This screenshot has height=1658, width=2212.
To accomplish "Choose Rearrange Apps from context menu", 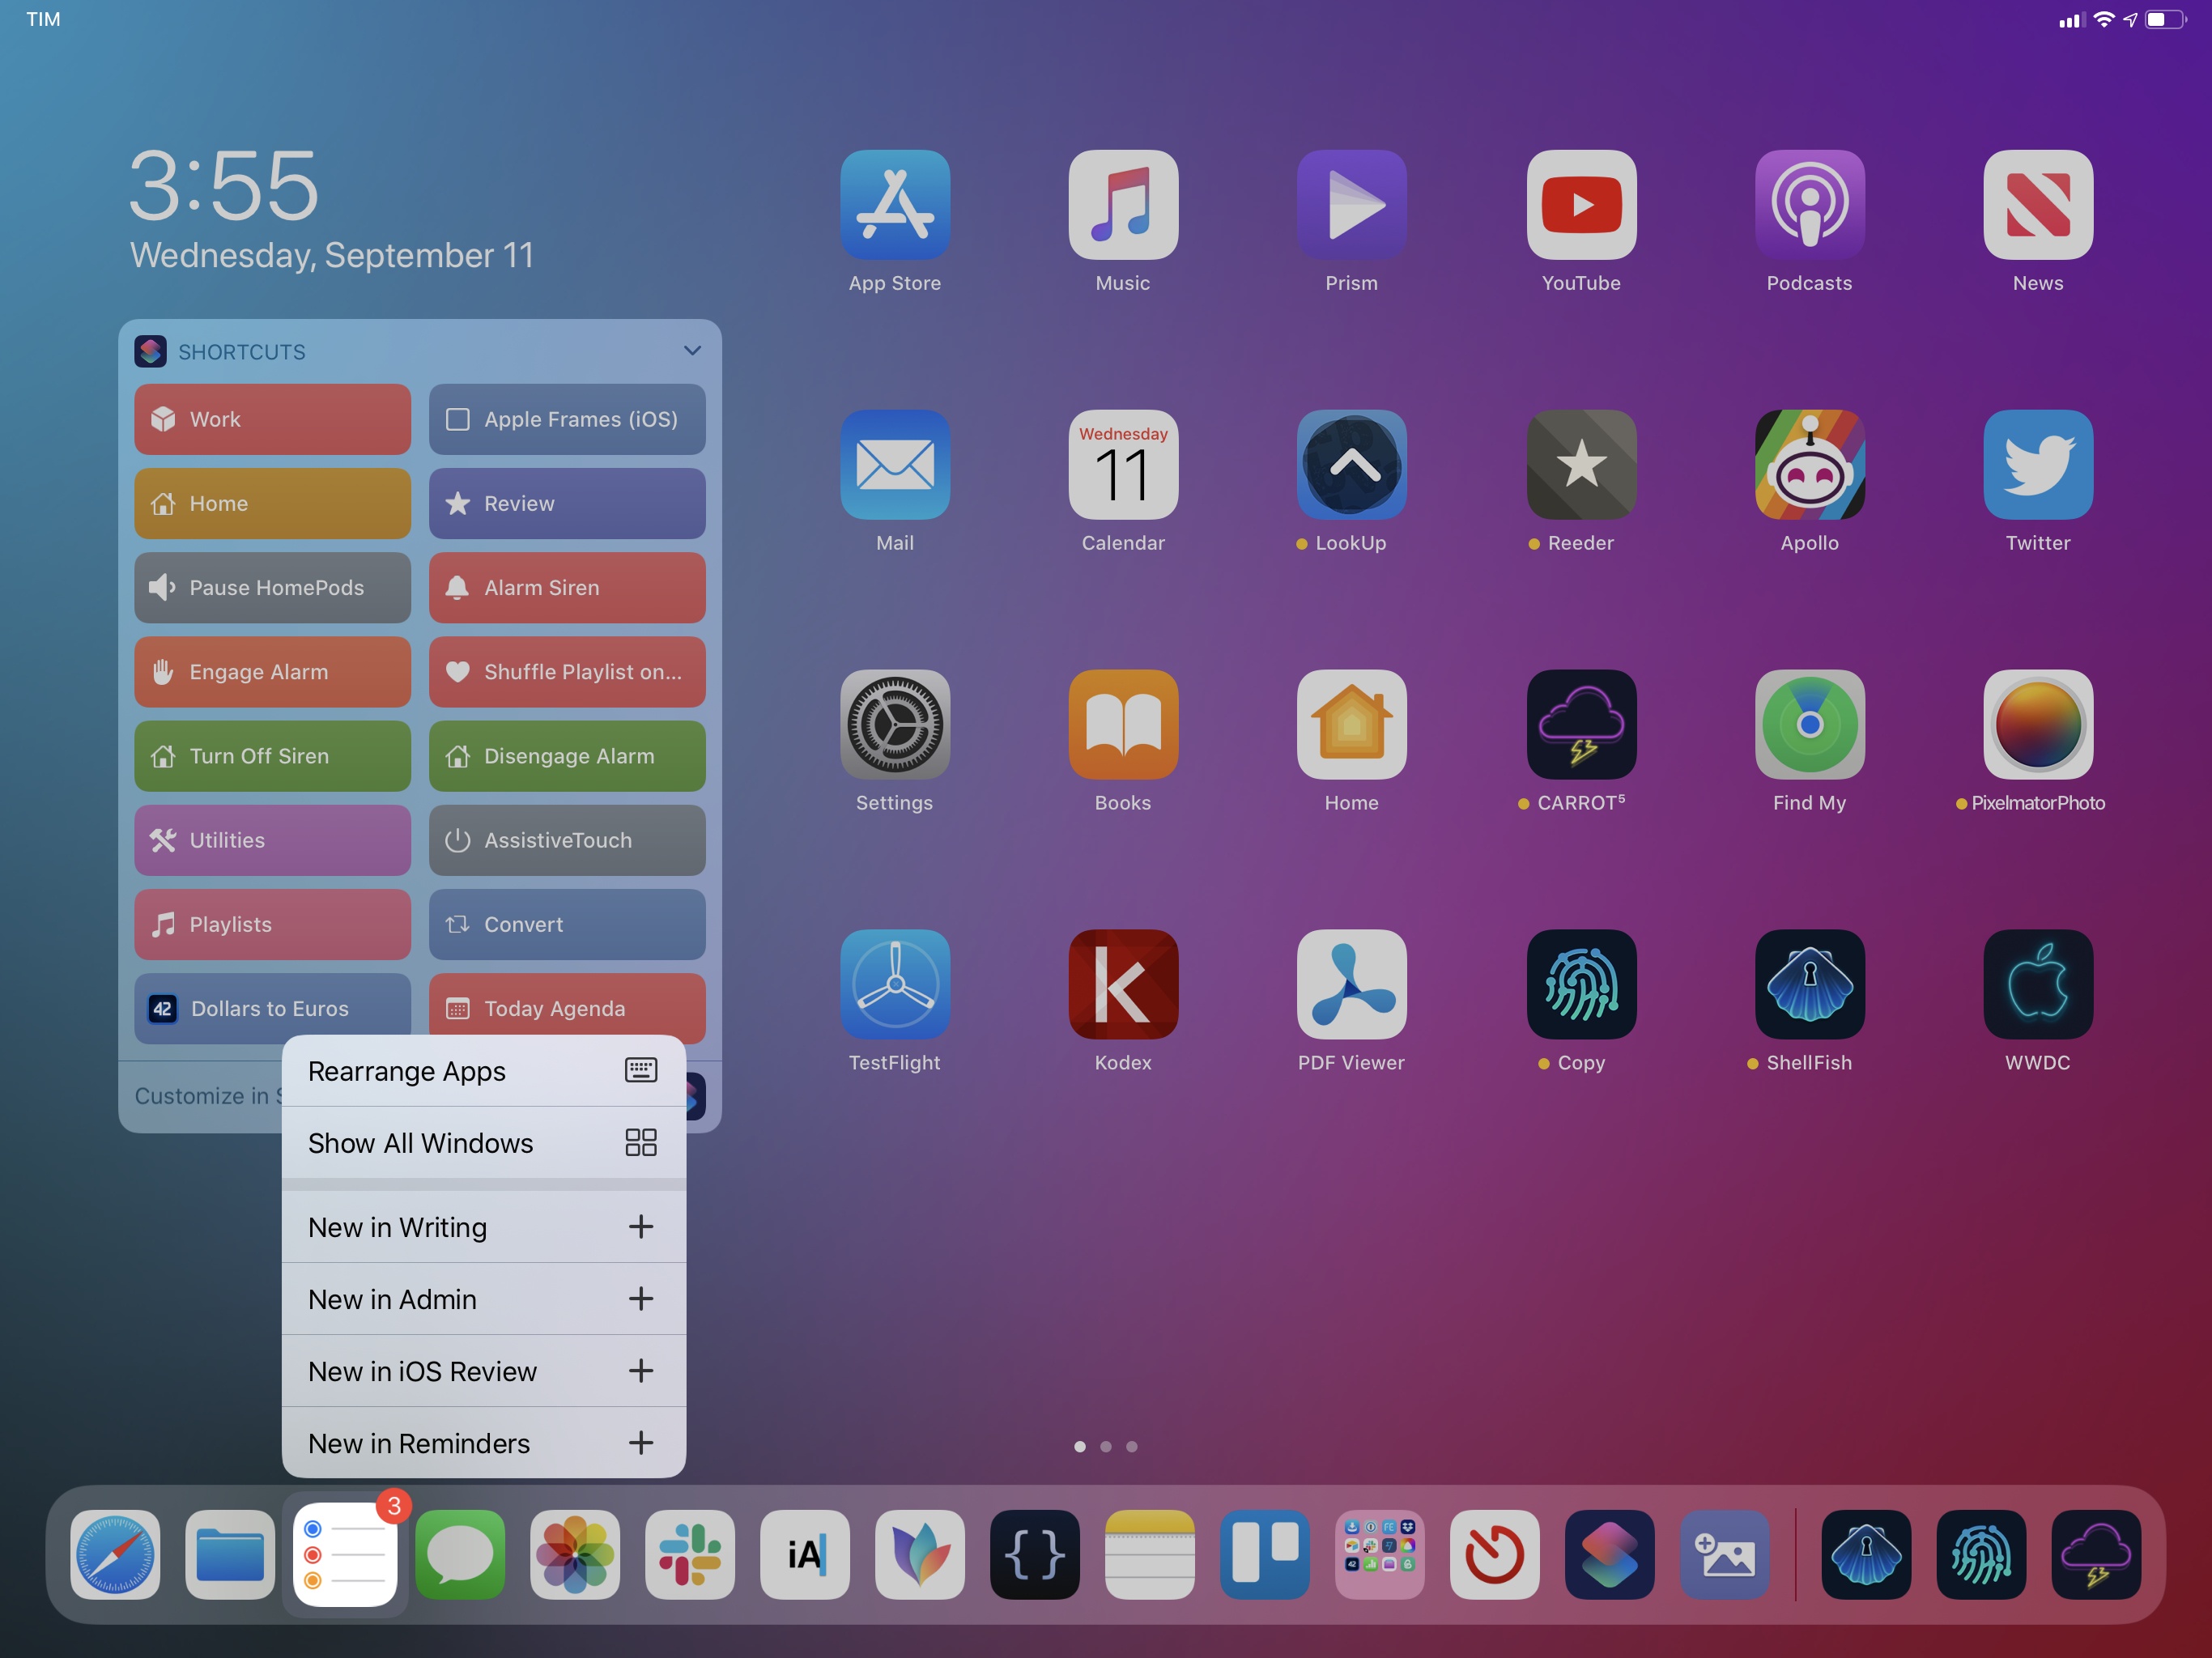I will tap(484, 1071).
